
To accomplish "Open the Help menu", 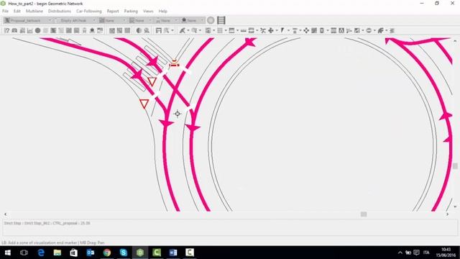I will click(x=163, y=12).
